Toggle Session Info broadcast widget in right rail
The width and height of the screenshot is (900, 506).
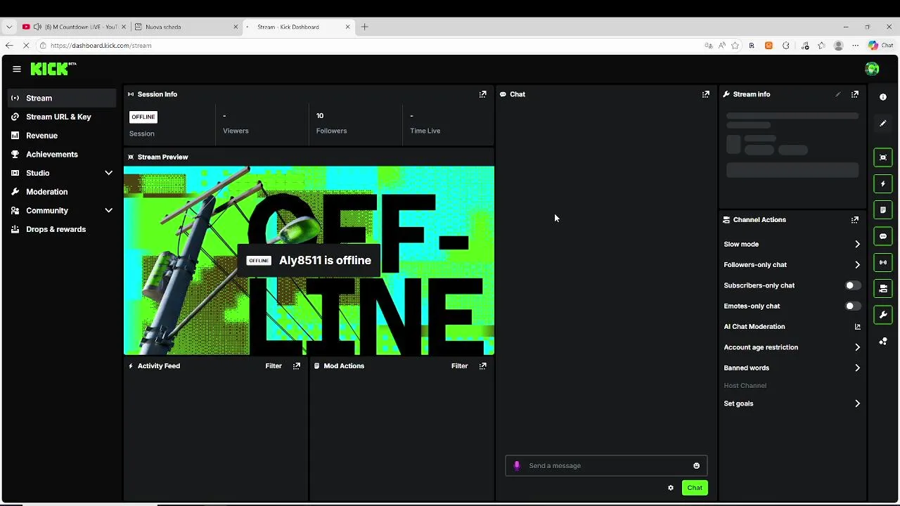click(883, 262)
